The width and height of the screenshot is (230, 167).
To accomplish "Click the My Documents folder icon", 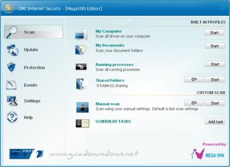I will [x=81, y=49].
